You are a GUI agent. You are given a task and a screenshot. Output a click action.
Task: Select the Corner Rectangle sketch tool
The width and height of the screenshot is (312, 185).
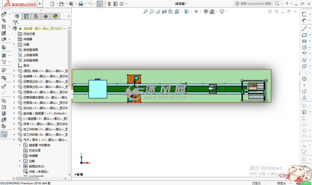click(x=304, y=35)
